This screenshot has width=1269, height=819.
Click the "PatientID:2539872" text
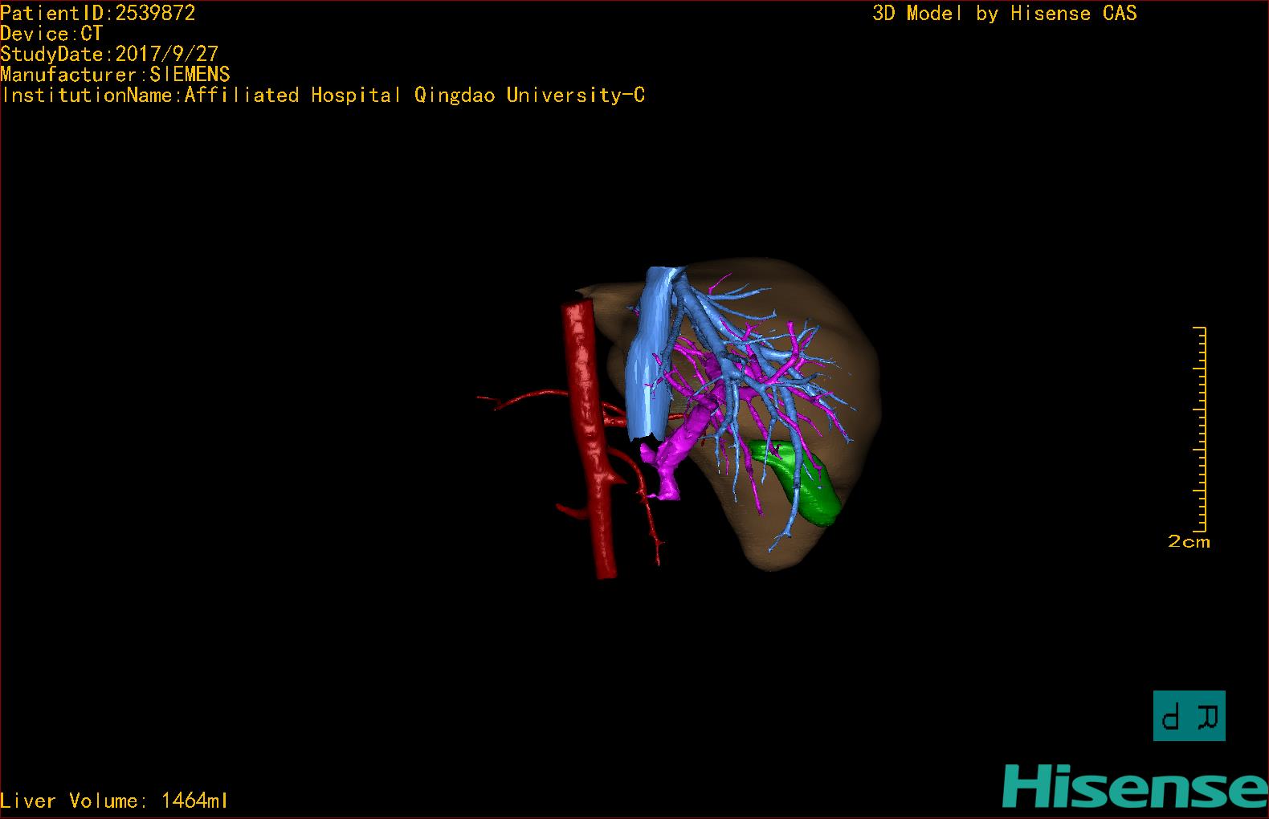[98, 13]
